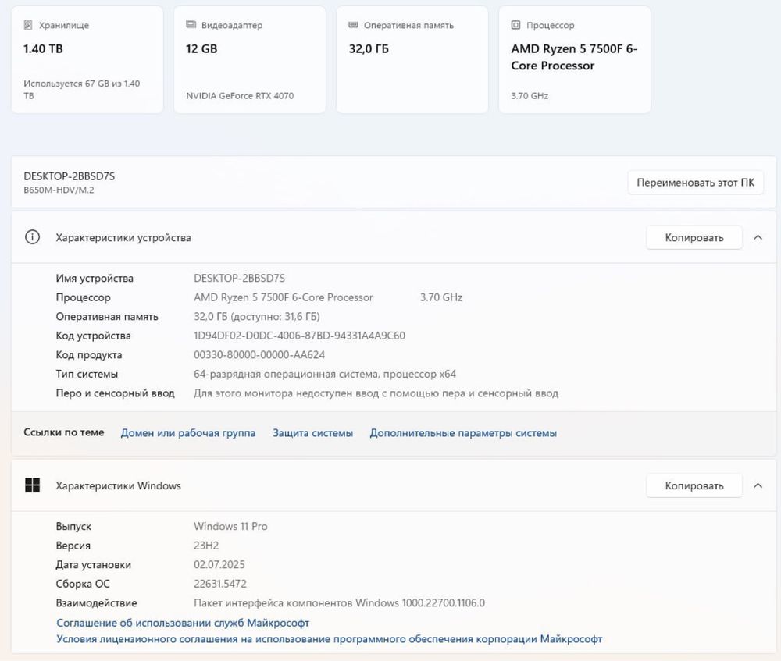Image resolution: width=781 pixels, height=661 pixels.
Task: Click the info icon beside Характеристики устройства
Action: [32, 237]
